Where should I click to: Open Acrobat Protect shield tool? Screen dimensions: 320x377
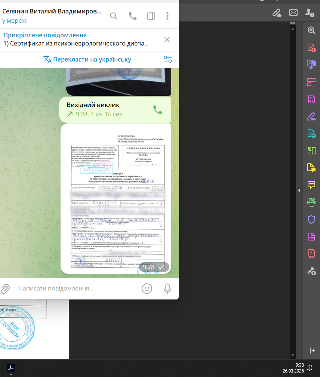pos(311,219)
